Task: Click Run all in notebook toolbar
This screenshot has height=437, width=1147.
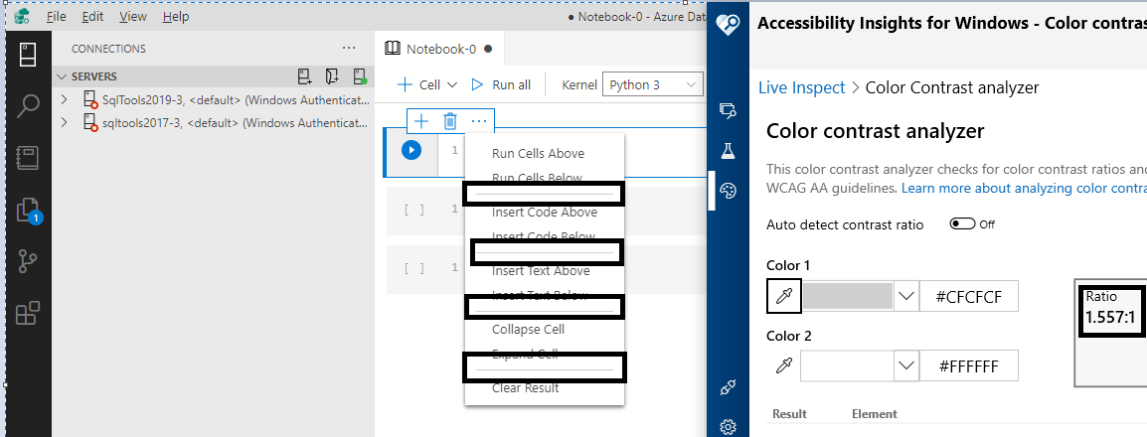Action: coord(501,84)
